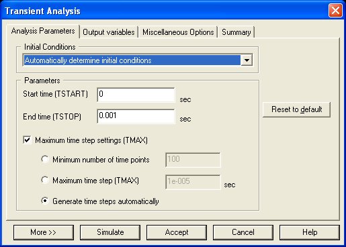This screenshot has width=346, height=247.
Task: Cancel the Transient Analysis dialog
Action: pyautogui.click(x=243, y=232)
